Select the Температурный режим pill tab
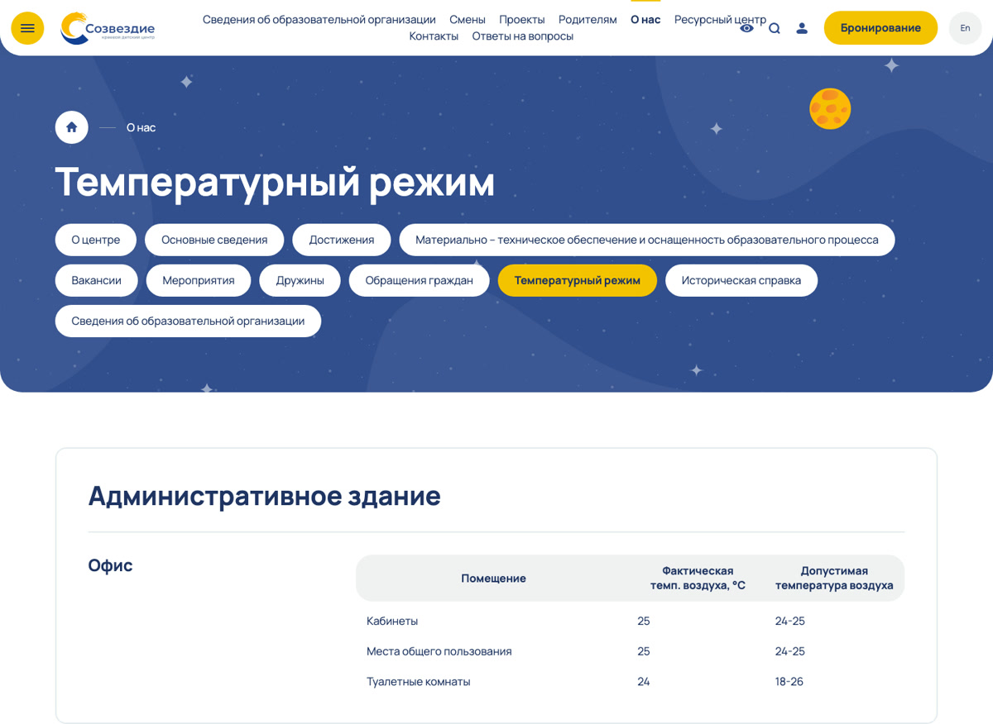 pyautogui.click(x=578, y=280)
